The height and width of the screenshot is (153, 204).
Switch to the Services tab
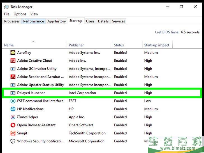(119, 21)
